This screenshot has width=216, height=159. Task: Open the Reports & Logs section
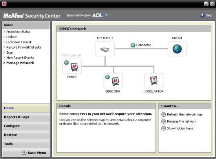click(26, 117)
